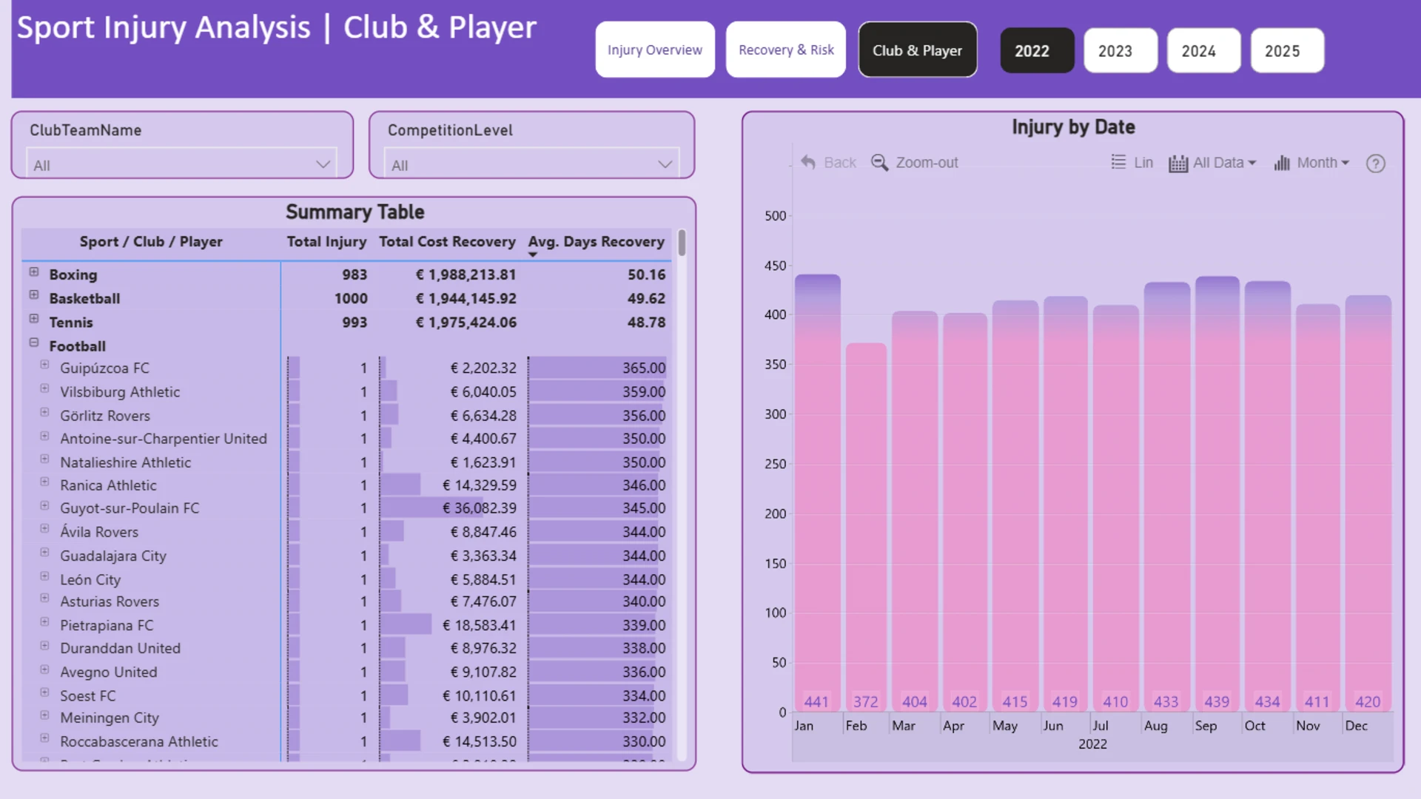The width and height of the screenshot is (1421, 799).
Task: Open the ClubTeamName dropdown
Action: 181,164
